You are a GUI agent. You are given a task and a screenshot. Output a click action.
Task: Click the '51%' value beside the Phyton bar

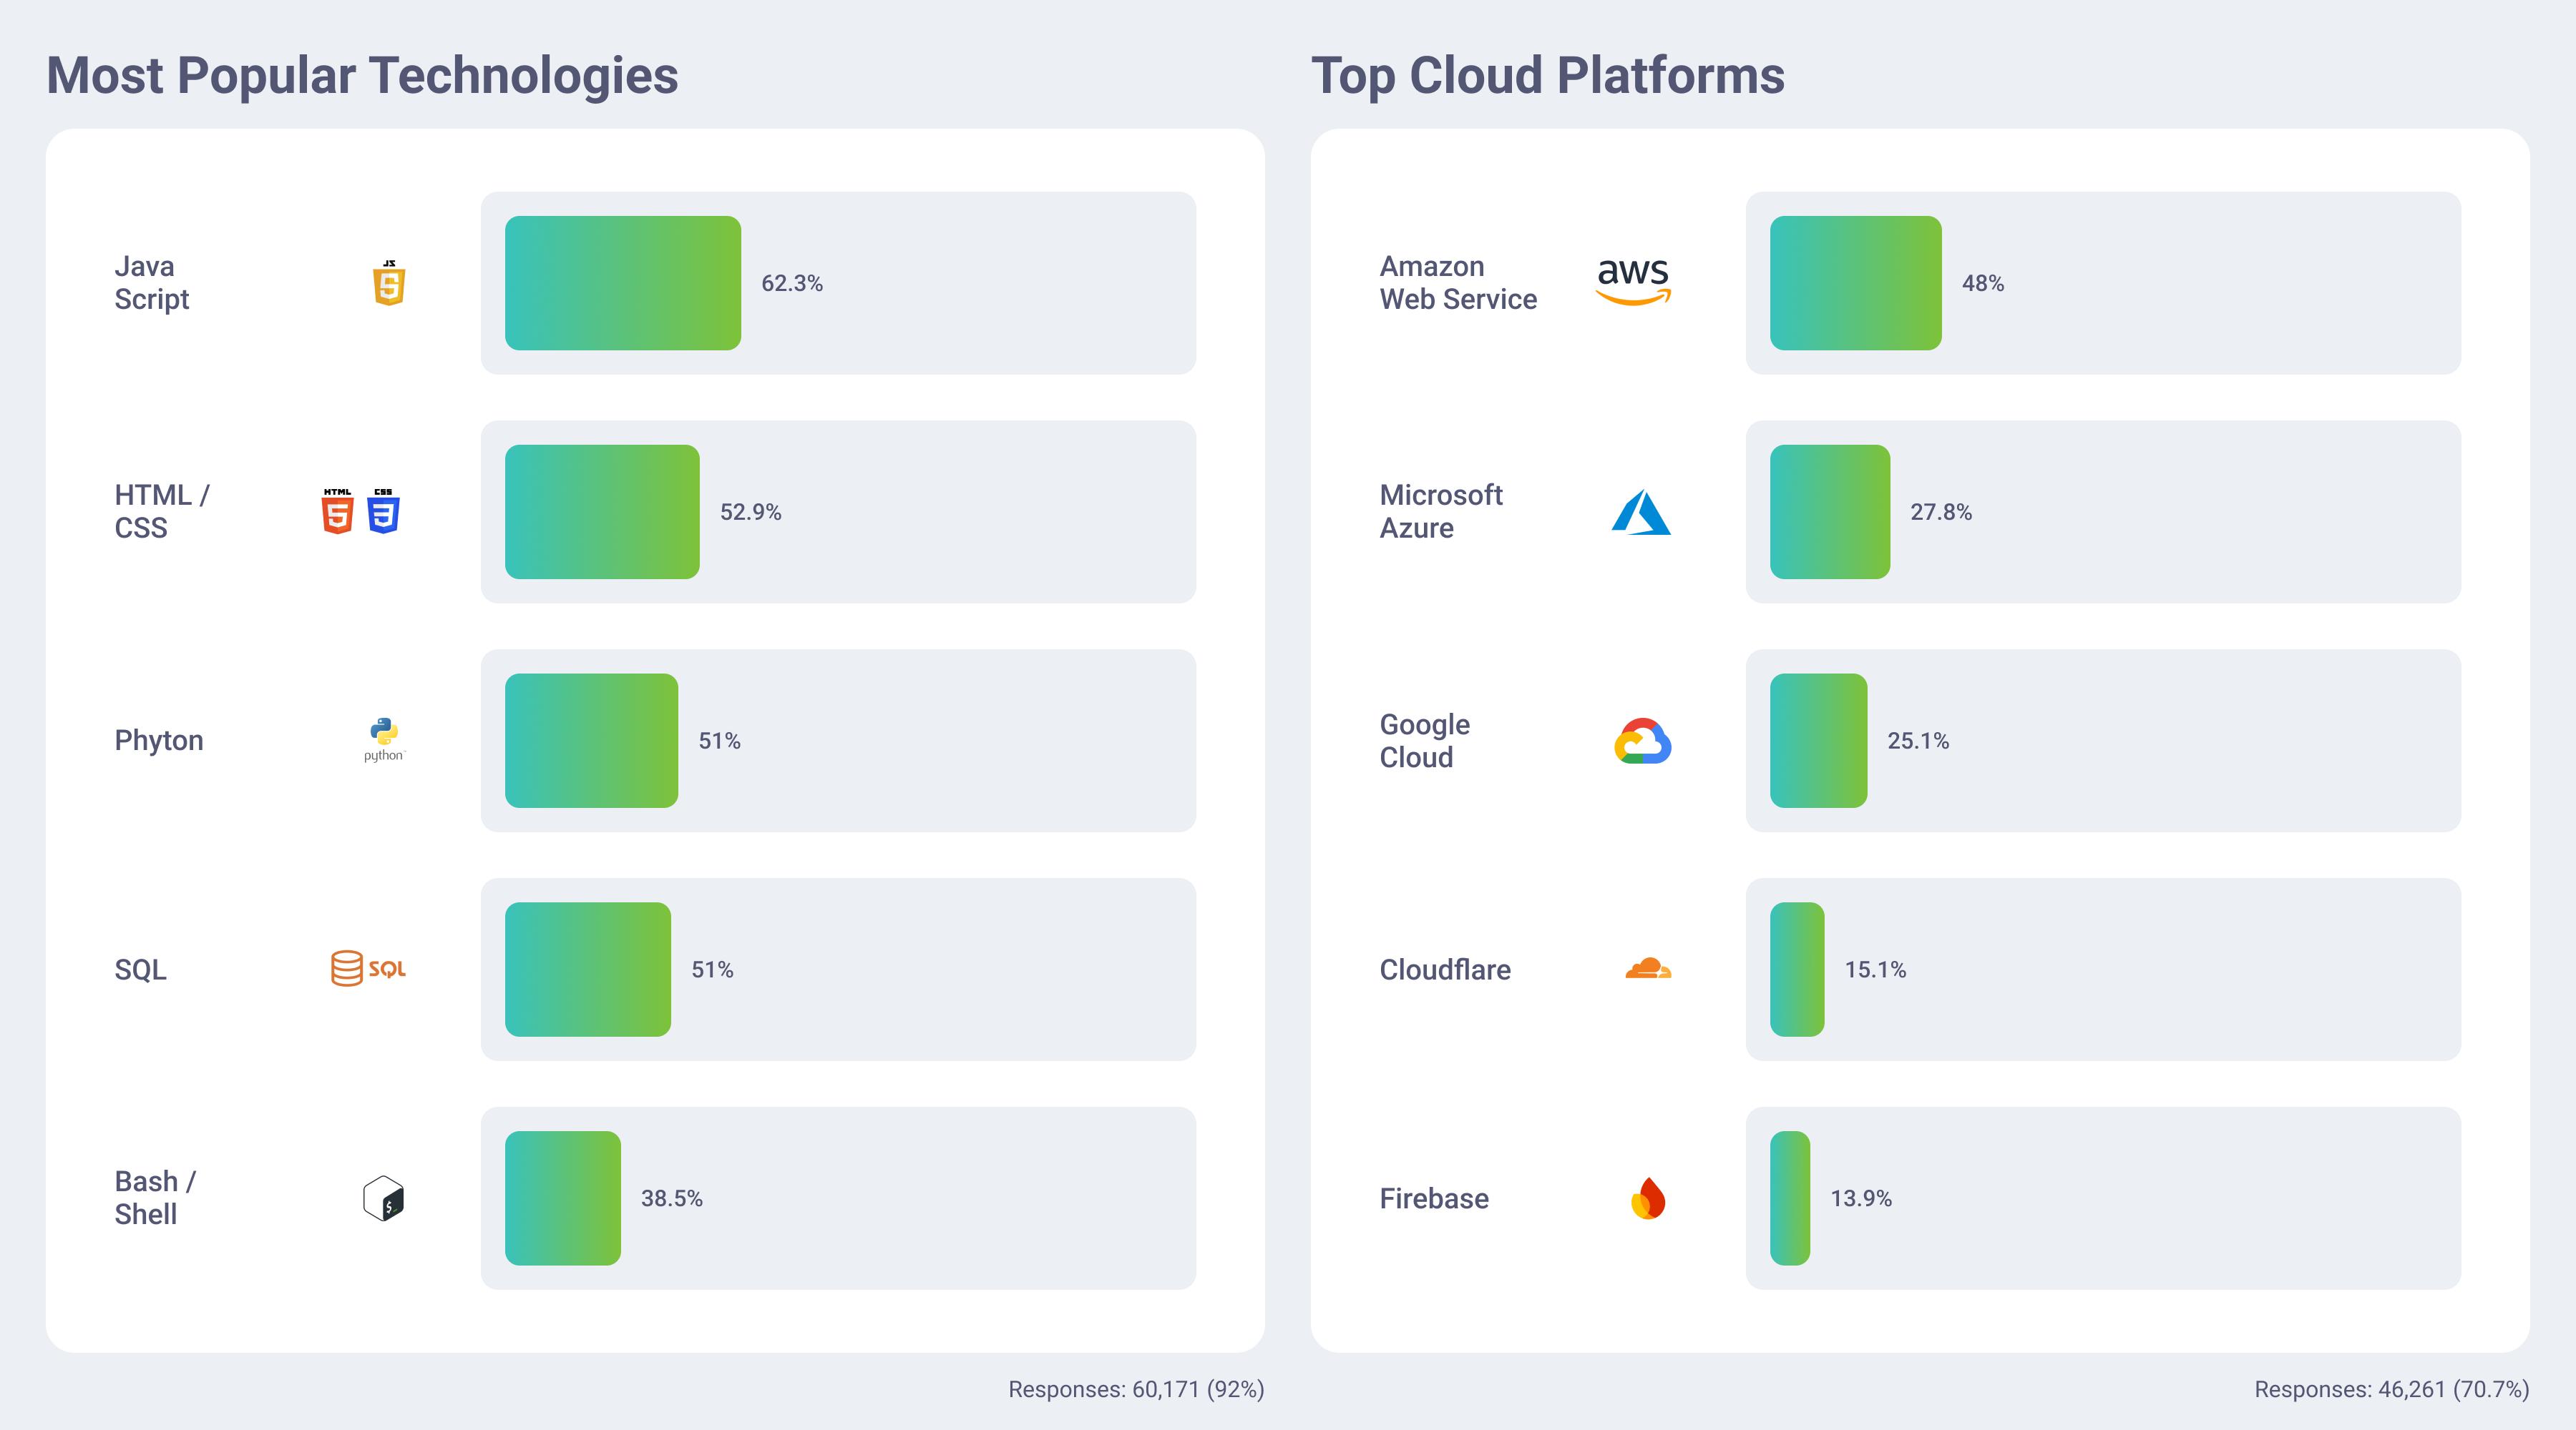[720, 741]
